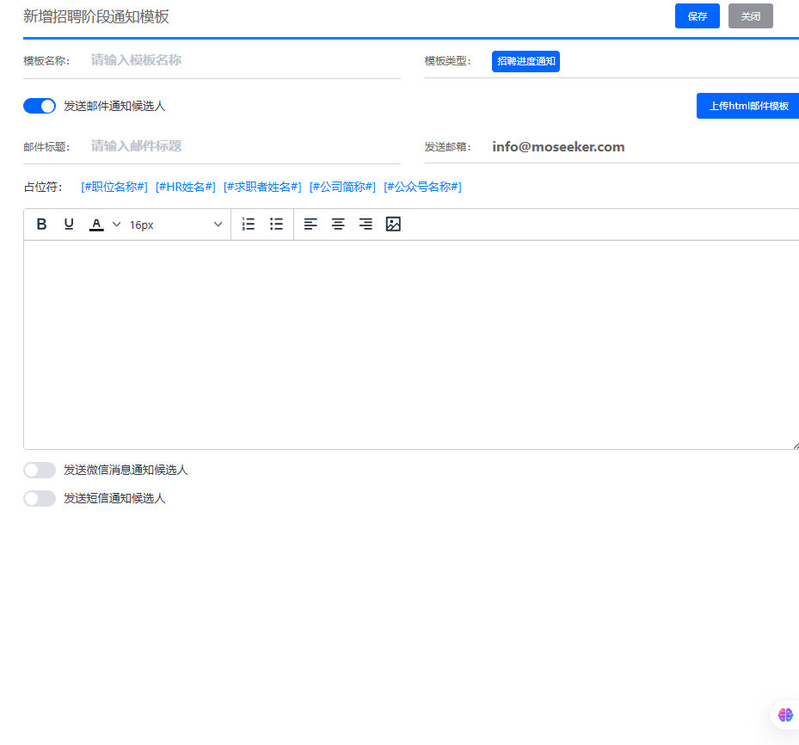The image size is (799, 745).
Task: Insert the [#公司简称#] placeholder
Action: point(342,187)
